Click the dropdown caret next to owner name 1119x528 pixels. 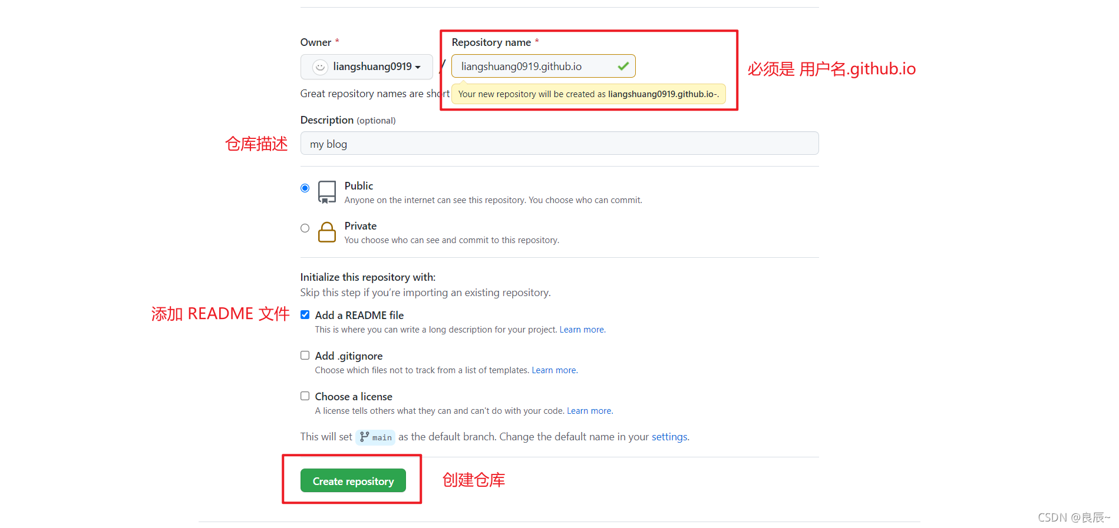pos(418,68)
